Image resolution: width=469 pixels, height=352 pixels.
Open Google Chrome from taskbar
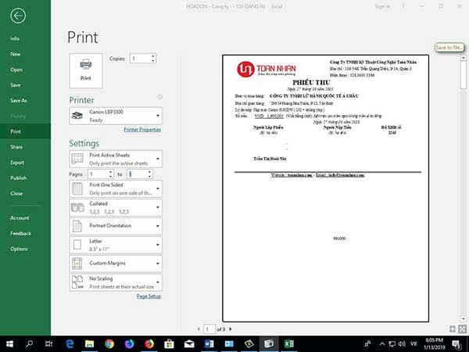(x=109, y=343)
